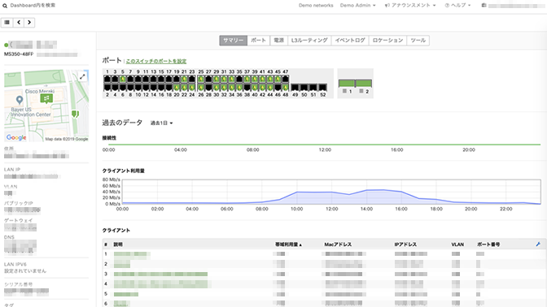This screenshot has height=307, width=547.
Task: Click the Demo networks link
Action: 316,5
